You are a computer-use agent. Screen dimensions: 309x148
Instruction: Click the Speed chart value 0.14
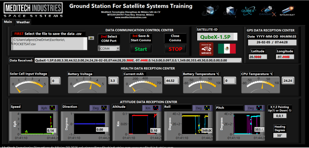point(51,131)
